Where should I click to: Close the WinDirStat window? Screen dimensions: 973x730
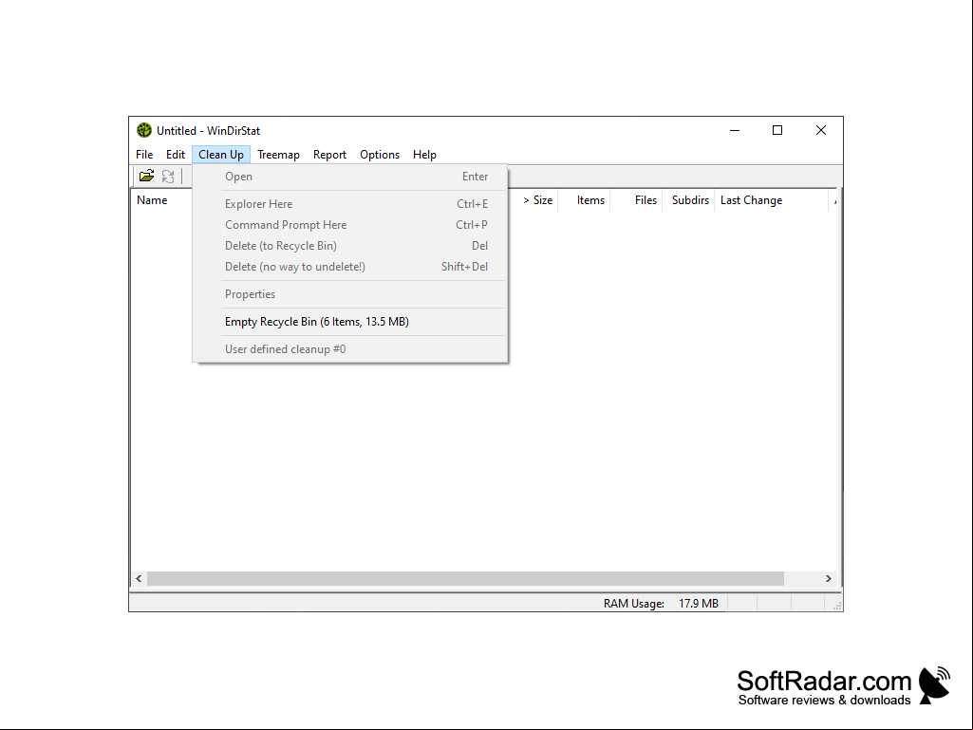[821, 130]
